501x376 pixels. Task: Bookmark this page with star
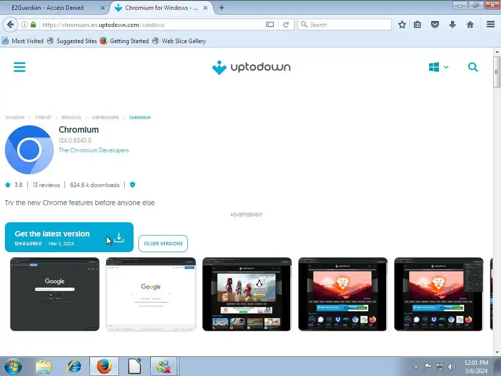point(402,24)
